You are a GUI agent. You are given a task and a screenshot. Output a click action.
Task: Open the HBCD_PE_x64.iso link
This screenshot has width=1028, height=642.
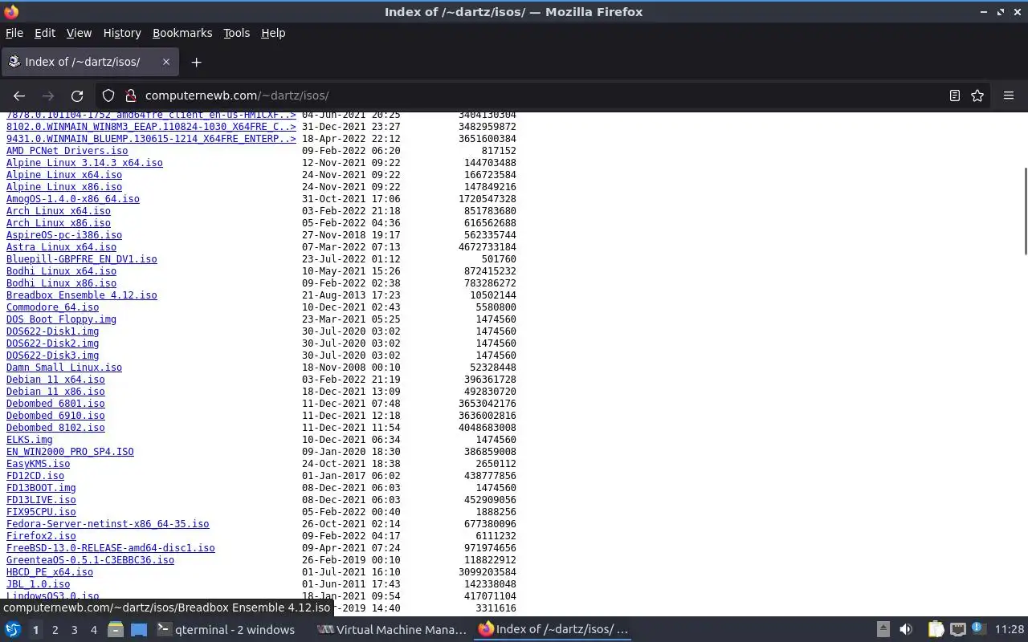[50, 572]
